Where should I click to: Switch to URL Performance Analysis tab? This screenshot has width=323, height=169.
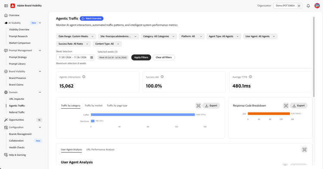[100, 150]
